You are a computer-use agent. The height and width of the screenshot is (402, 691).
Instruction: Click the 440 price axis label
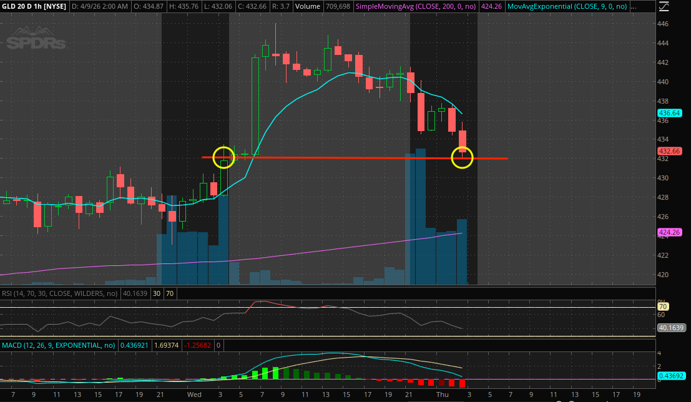pos(663,82)
